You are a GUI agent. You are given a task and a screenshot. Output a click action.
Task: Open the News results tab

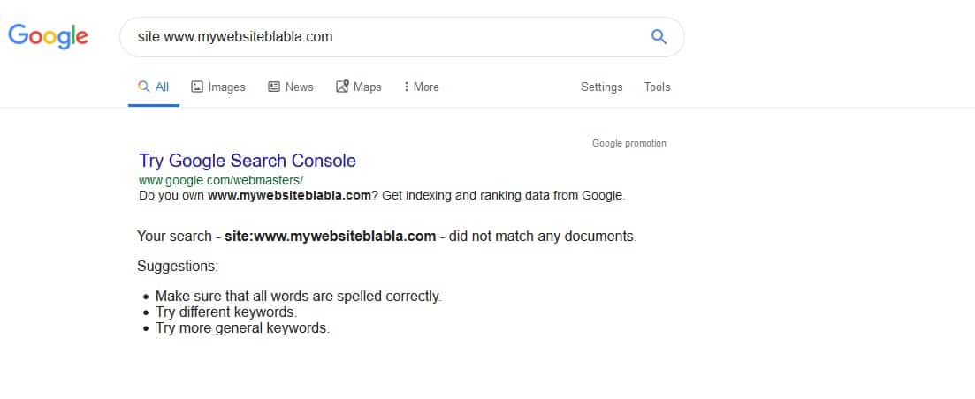click(x=299, y=87)
